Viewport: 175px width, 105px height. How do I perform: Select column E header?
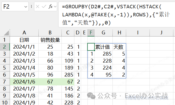point(84,33)
